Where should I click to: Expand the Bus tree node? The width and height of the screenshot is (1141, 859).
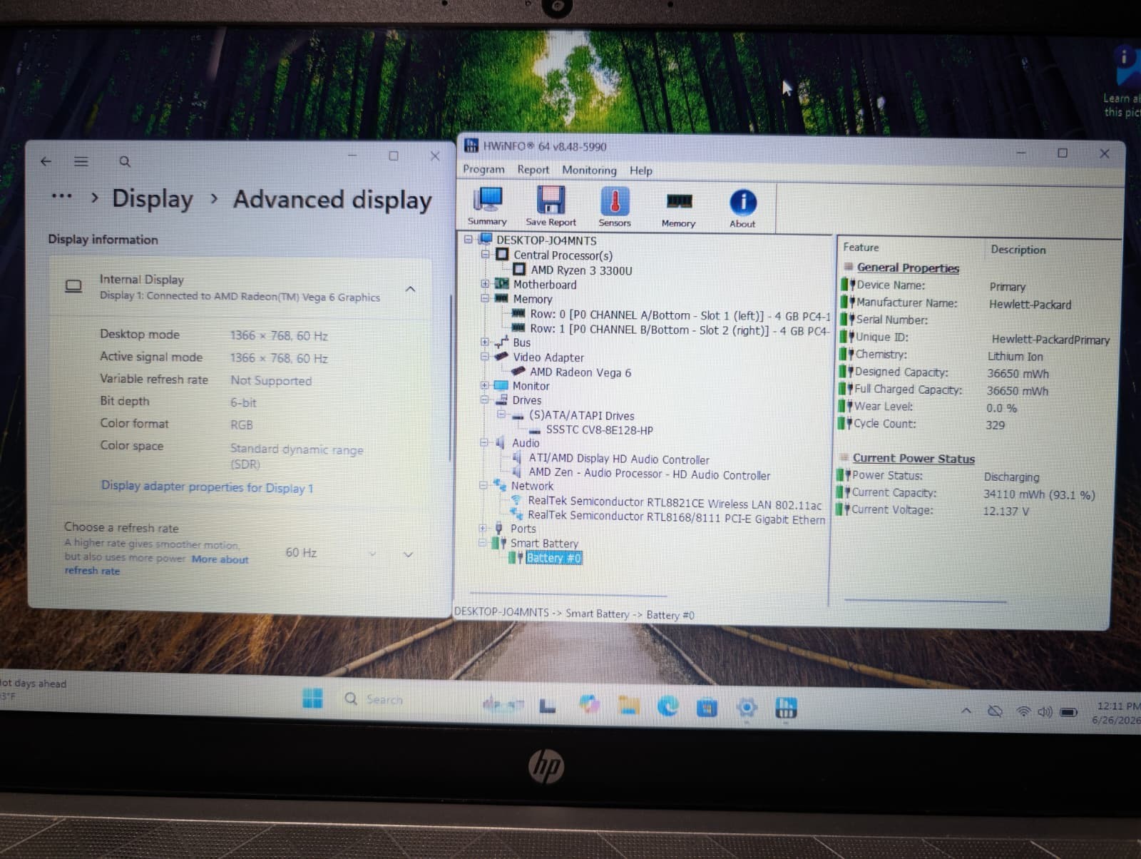[x=485, y=342]
